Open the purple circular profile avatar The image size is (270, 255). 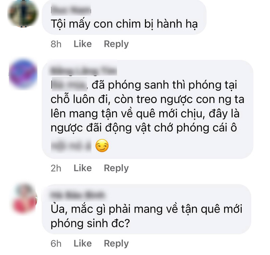coord(23,74)
